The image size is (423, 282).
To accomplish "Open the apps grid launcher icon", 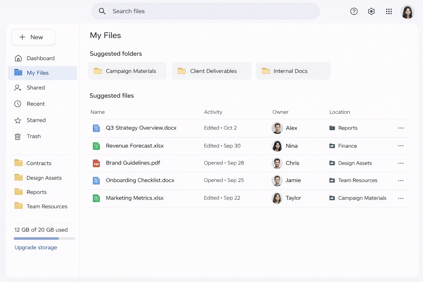I will pos(389,11).
